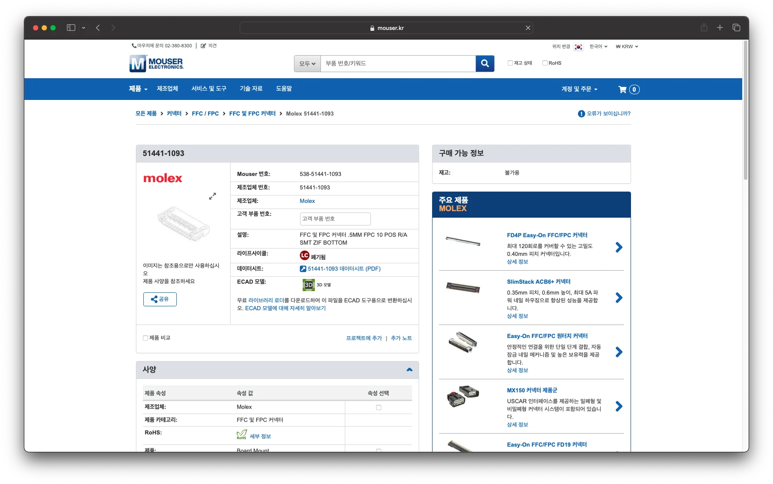This screenshot has height=484, width=773.
Task: Enable the 재고 상태 checkbox
Action: [x=510, y=63]
